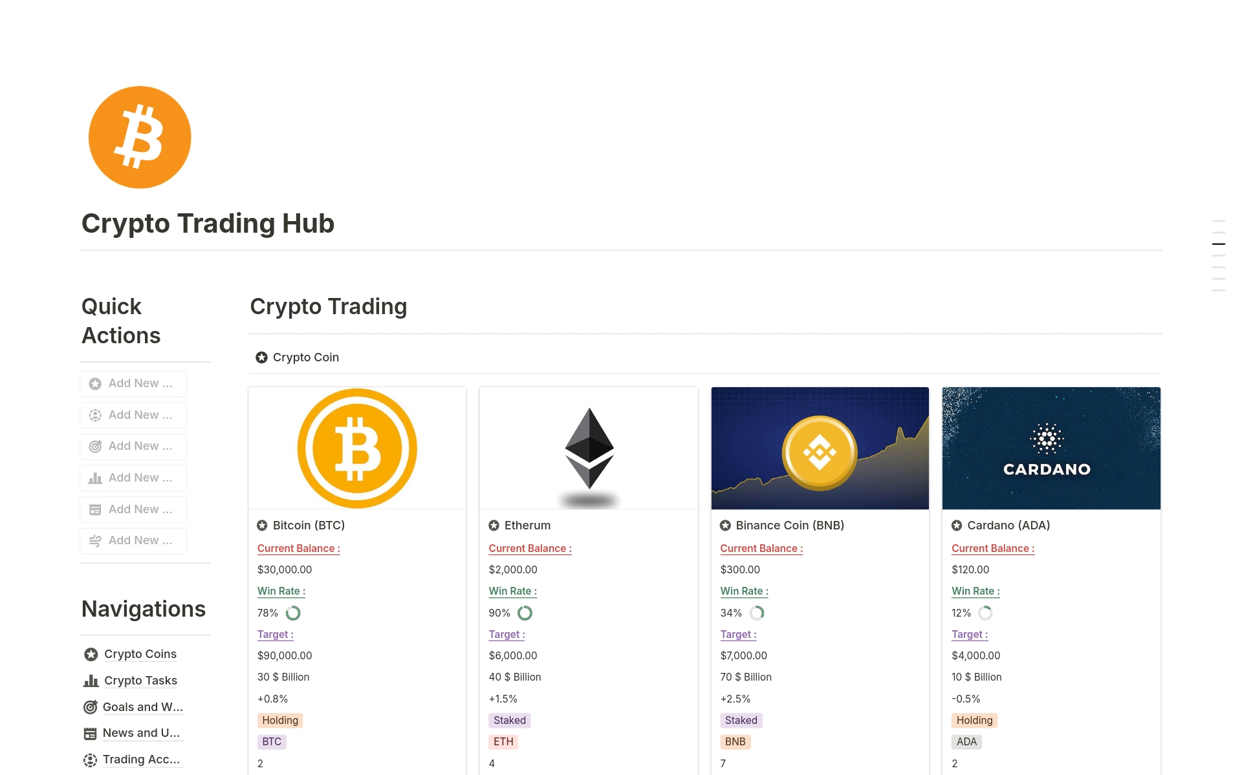Select the bar chart icon next to Crypto Tasks
This screenshot has height=775, width=1242.
(90, 681)
